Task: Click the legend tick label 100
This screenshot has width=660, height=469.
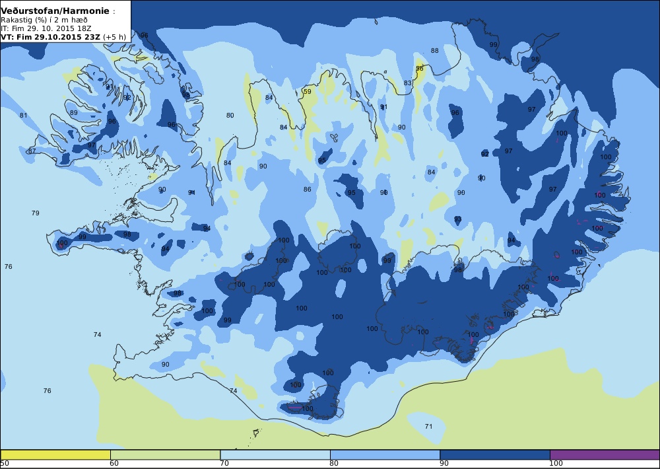Action: tap(556, 464)
